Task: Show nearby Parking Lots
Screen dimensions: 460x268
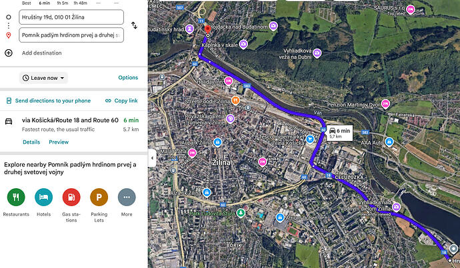Action: point(99,198)
